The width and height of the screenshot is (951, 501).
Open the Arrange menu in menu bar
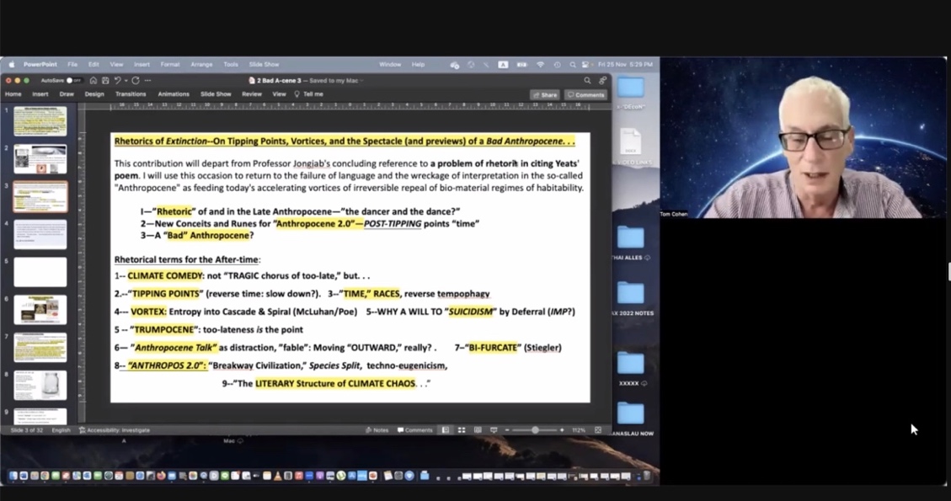click(201, 65)
